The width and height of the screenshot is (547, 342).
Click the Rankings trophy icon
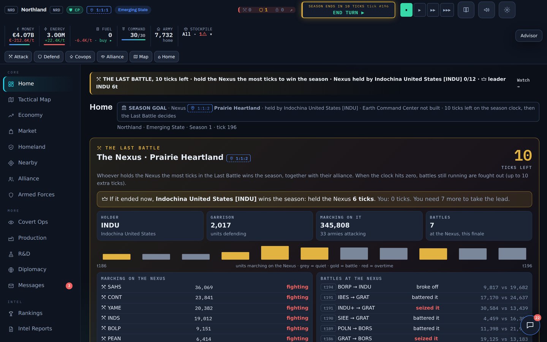click(x=11, y=313)
